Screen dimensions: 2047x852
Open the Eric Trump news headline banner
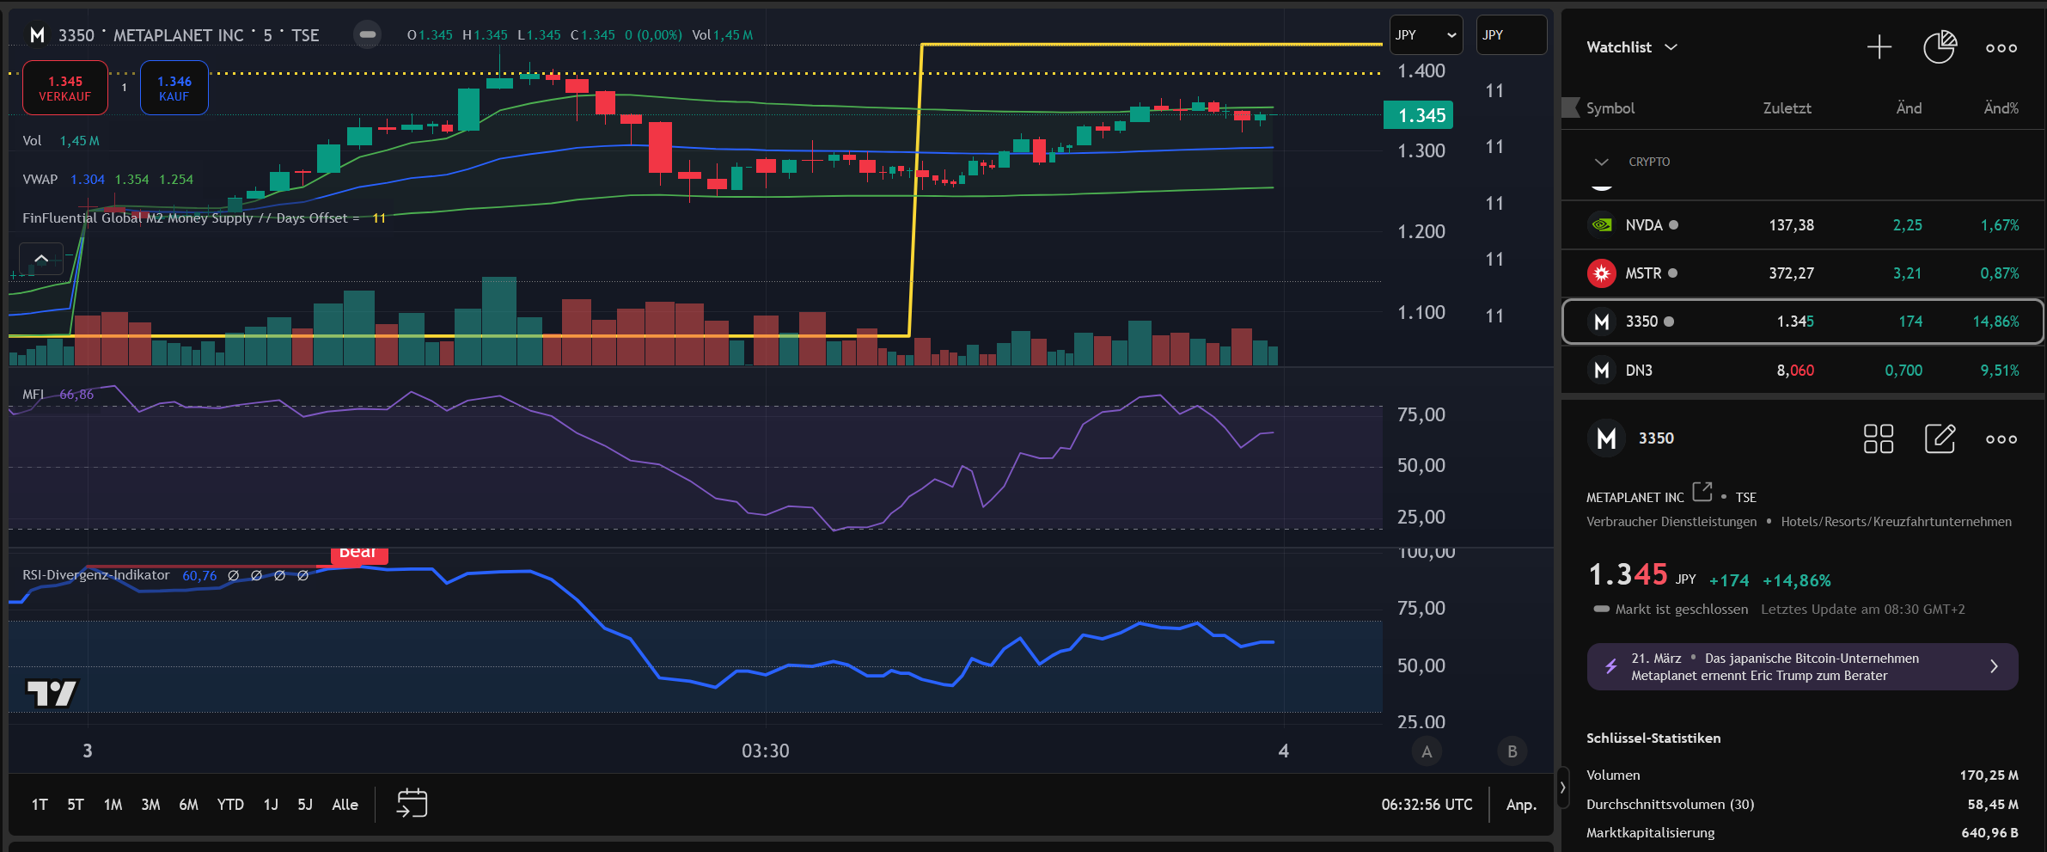[x=1802, y=666]
